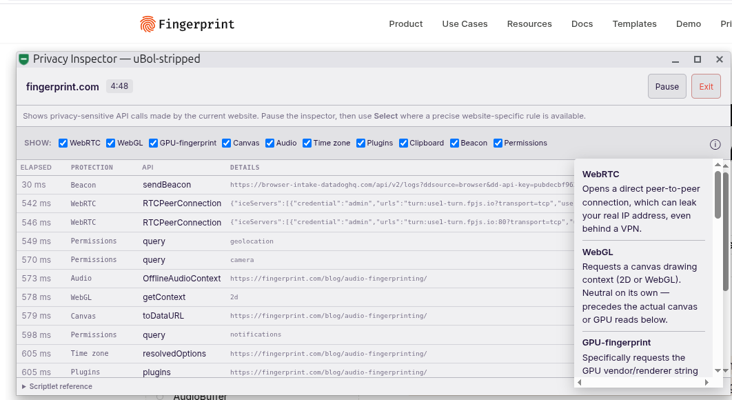Click the DETAILS column header

[x=245, y=168]
